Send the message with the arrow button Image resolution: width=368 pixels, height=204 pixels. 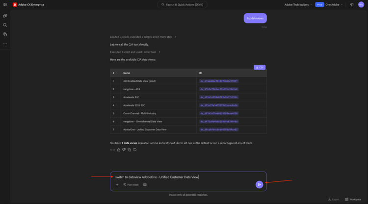259,185
